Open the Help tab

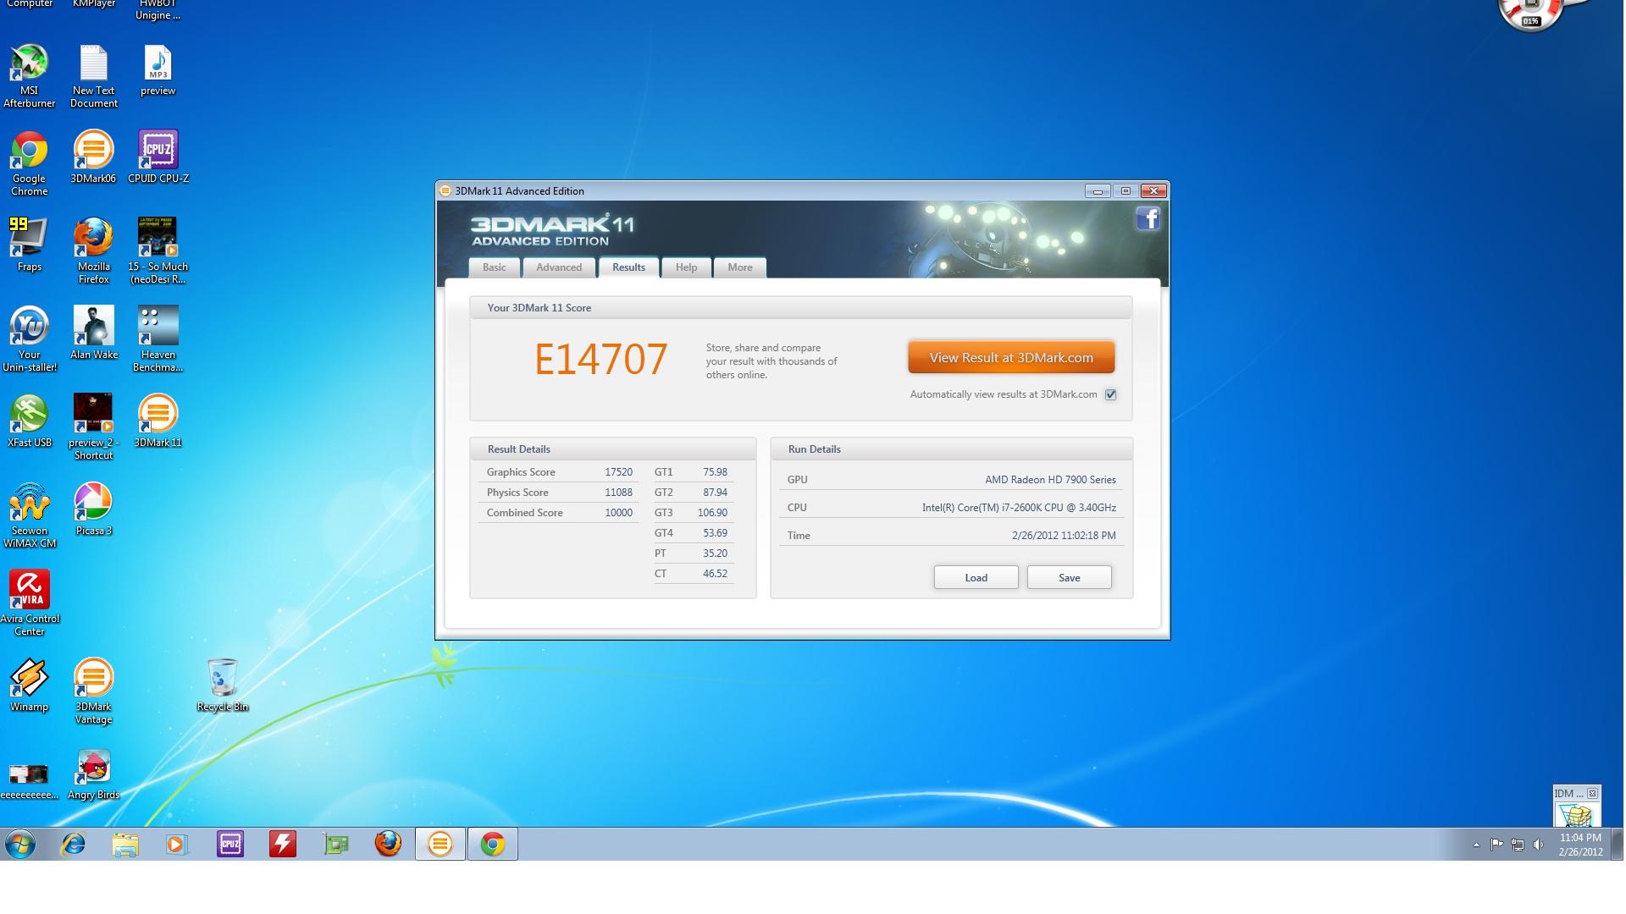pos(686,267)
